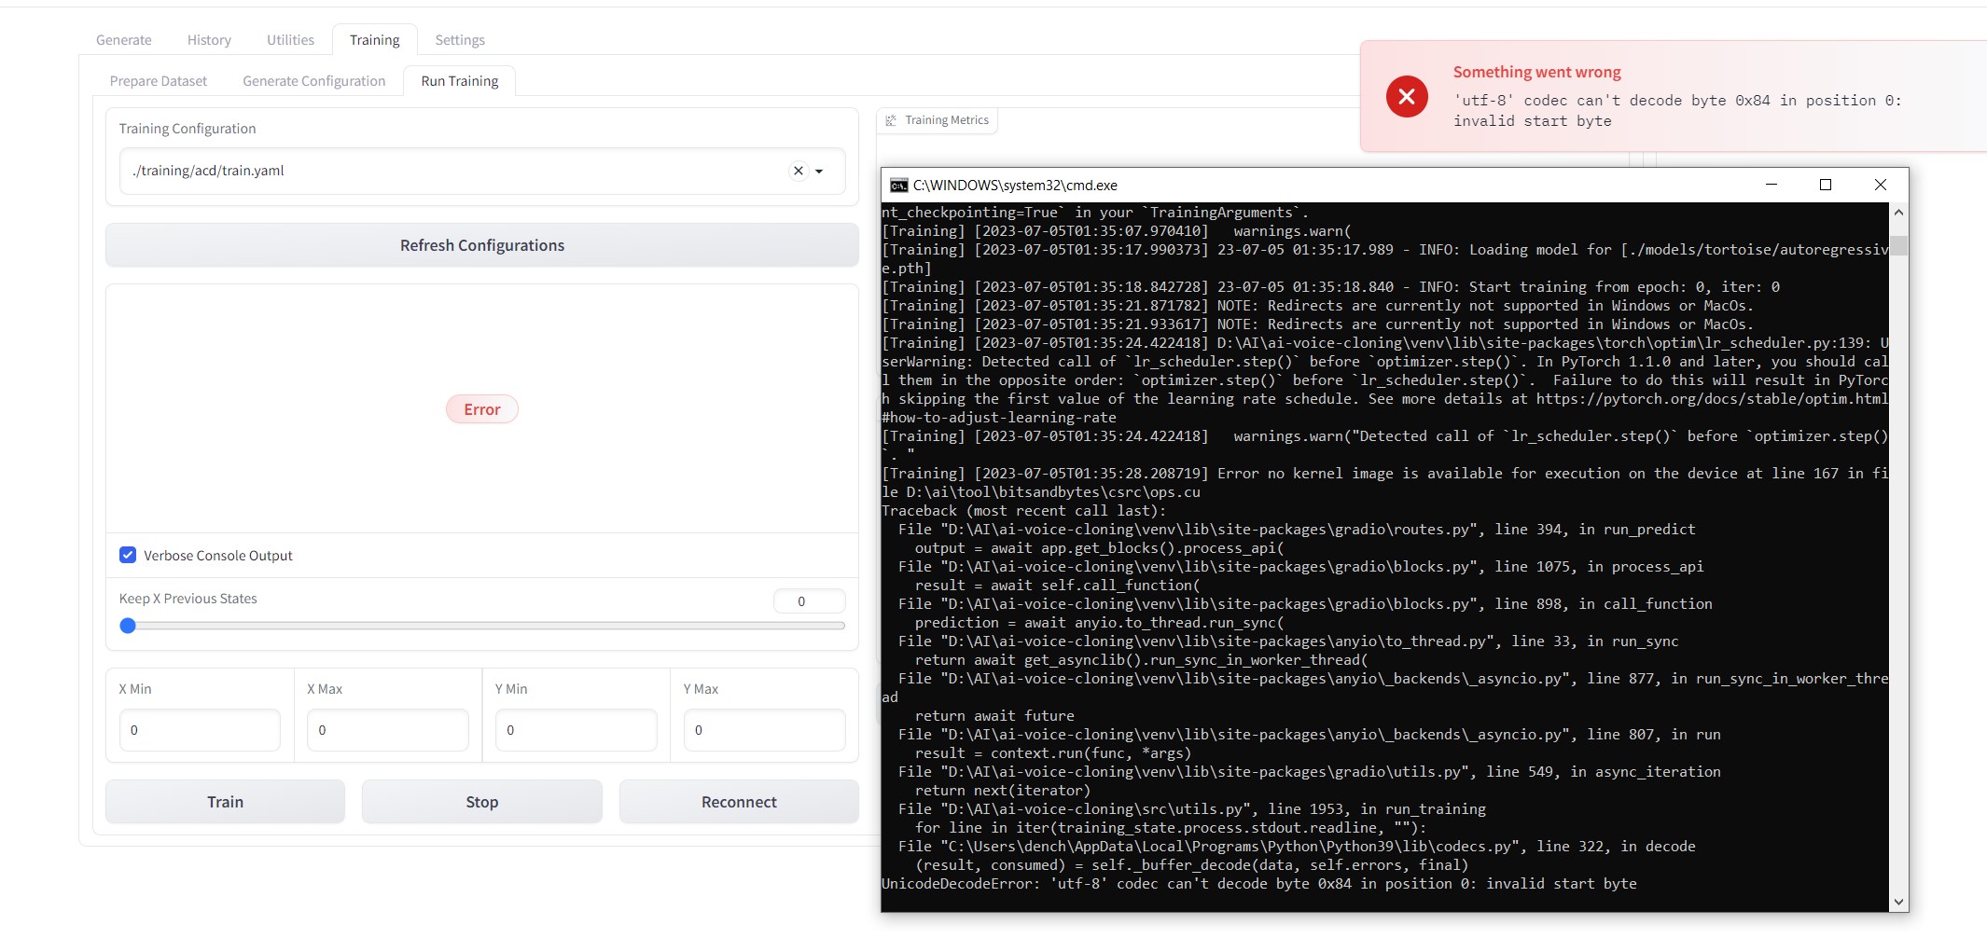Toggle Verbose Console Output checkbox
The width and height of the screenshot is (1987, 938).
(x=128, y=555)
